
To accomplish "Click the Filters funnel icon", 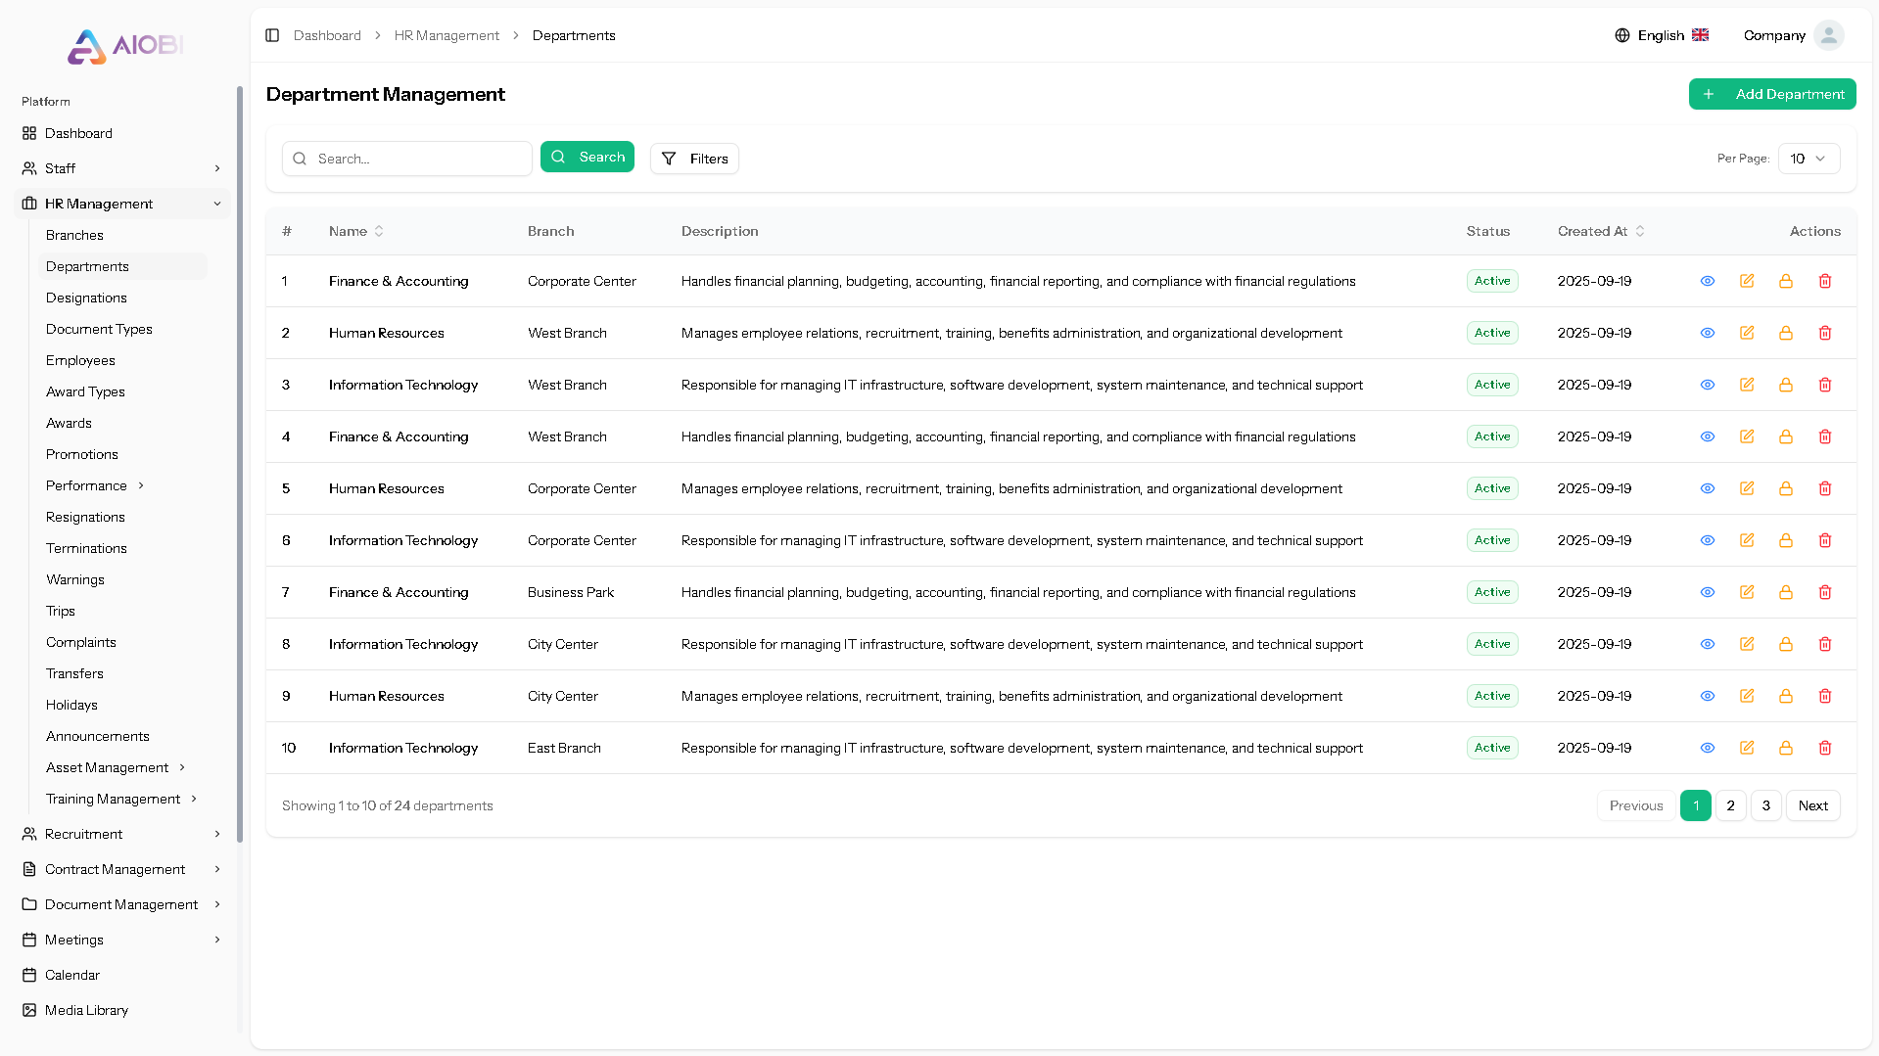I will pyautogui.click(x=670, y=159).
